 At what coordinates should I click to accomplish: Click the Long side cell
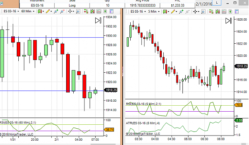pyautogui.click(x=72, y=6)
